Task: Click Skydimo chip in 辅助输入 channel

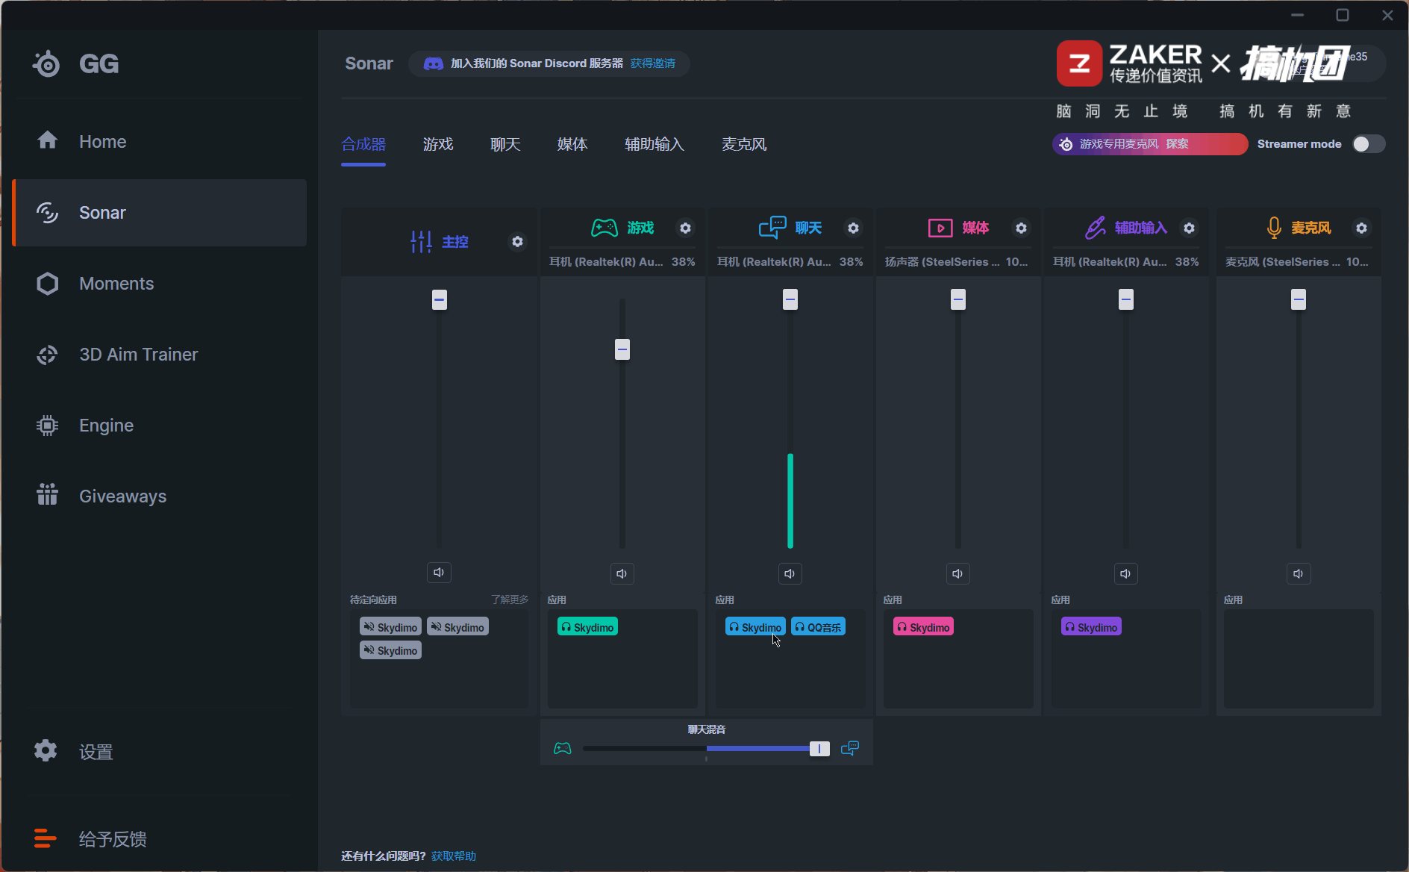Action: coord(1091,627)
